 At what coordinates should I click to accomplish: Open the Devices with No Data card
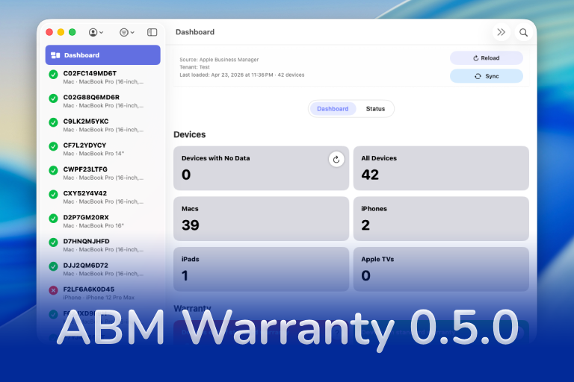pos(261,168)
